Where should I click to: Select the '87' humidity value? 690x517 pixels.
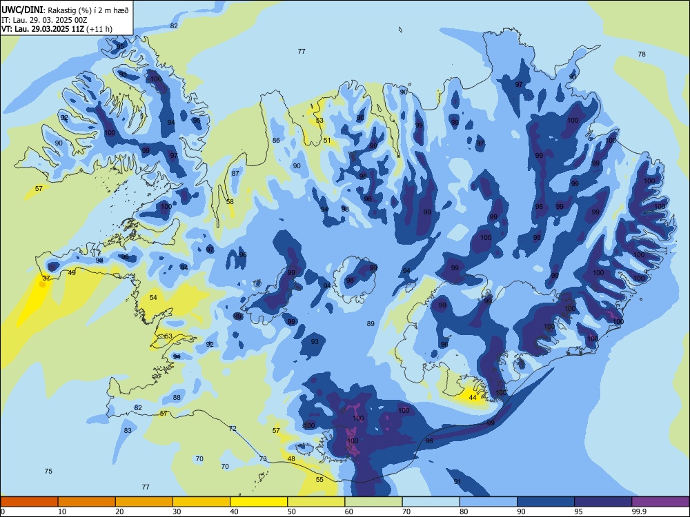click(x=235, y=173)
